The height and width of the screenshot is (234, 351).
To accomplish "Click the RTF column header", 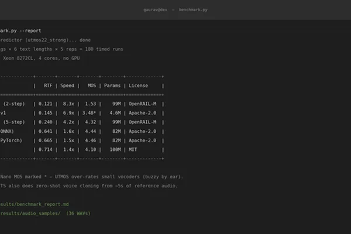I will tap(48, 85).
